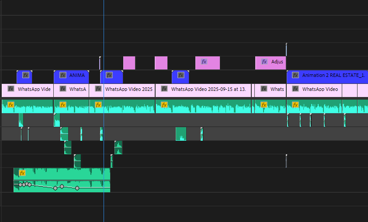Select the 'Animation 2 REAL ESTATE_1.' clip
The width and height of the screenshot is (368, 222).
coord(327,77)
